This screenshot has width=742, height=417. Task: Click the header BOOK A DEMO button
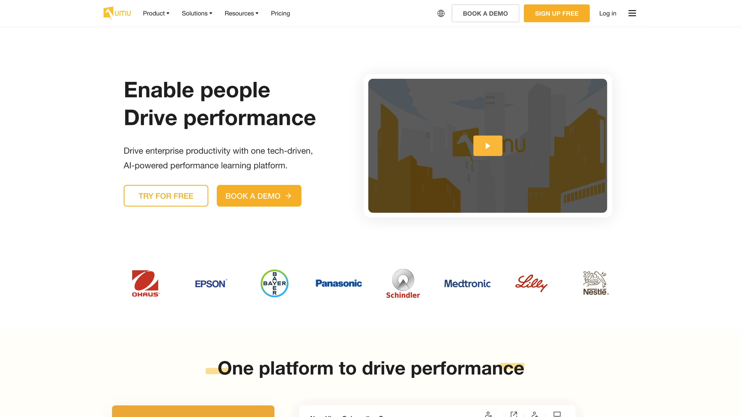pos(485,13)
